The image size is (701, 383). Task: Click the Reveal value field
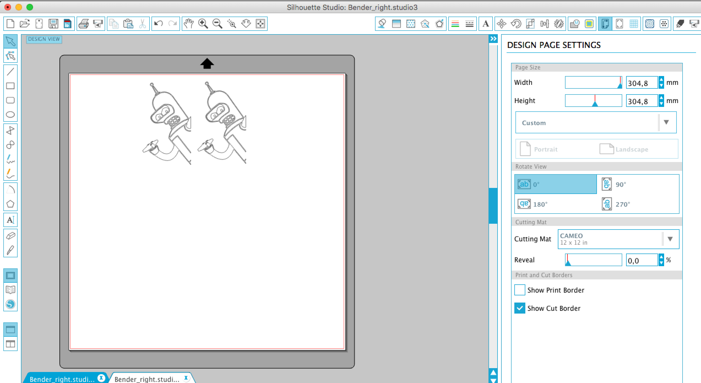[642, 260]
